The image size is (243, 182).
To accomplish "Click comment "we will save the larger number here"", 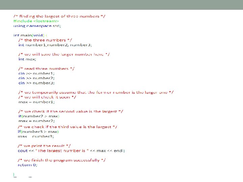I will (64, 55).
